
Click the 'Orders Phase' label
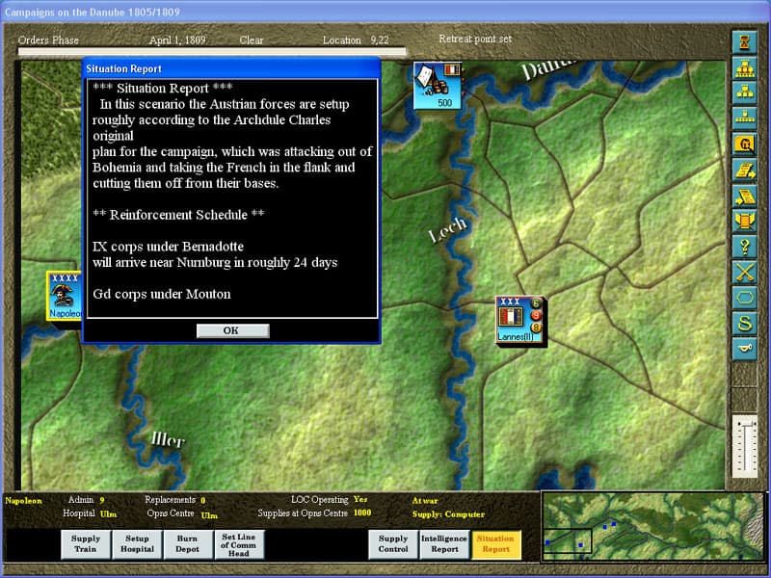48,40
